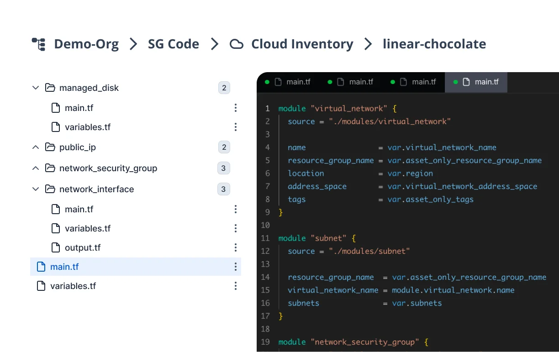Click the organization tree icon beside Demo-Org
This screenshot has width=559, height=352.
(38, 44)
